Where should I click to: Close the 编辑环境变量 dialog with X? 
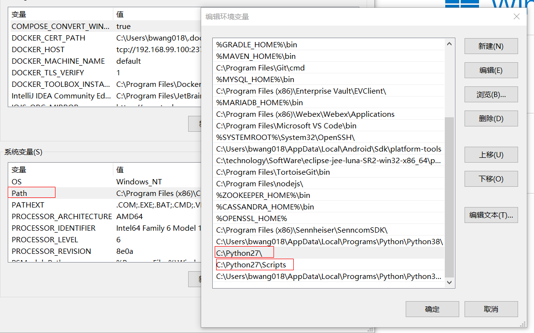pos(517,16)
